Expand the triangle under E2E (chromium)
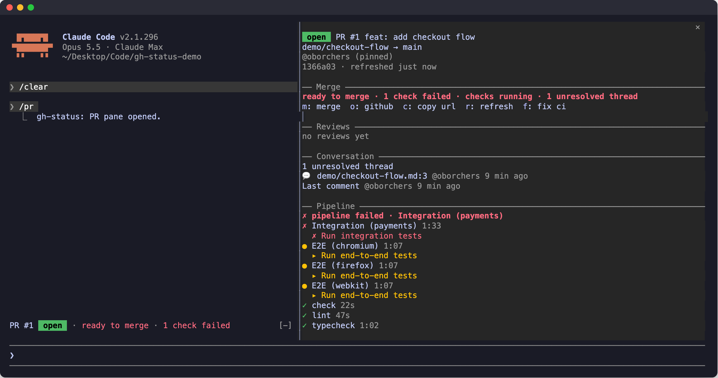Image resolution: width=718 pixels, height=378 pixels. (314, 256)
